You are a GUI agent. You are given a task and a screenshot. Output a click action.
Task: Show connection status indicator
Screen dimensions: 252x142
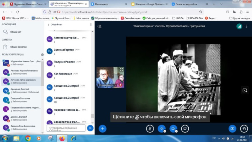[239, 26]
